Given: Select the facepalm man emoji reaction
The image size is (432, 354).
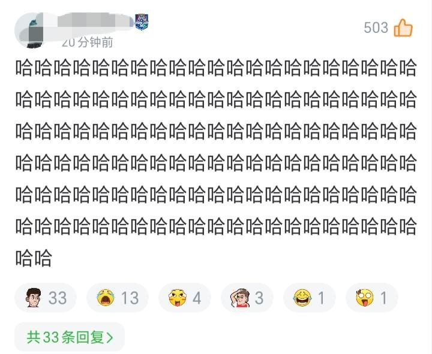Looking at the screenshot, I should pos(240,298).
